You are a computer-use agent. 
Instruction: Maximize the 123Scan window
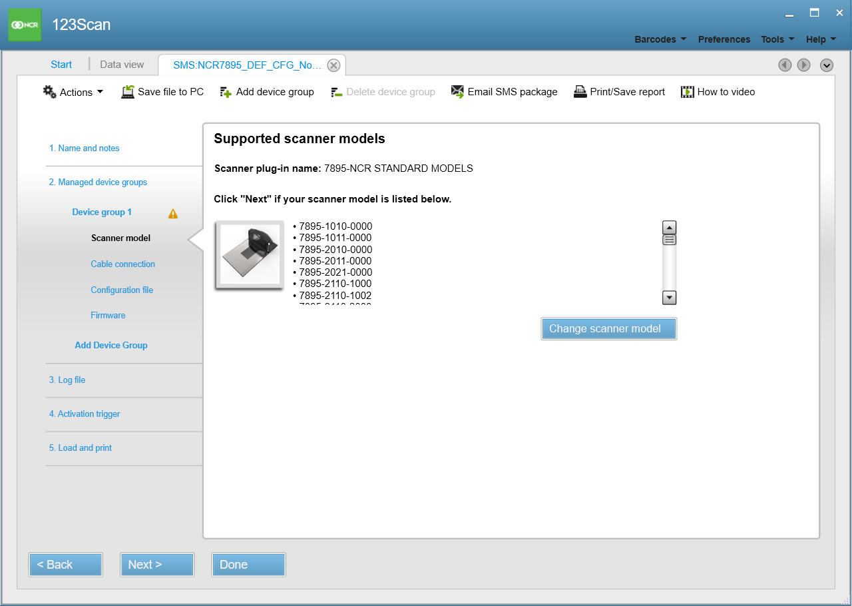[x=814, y=13]
